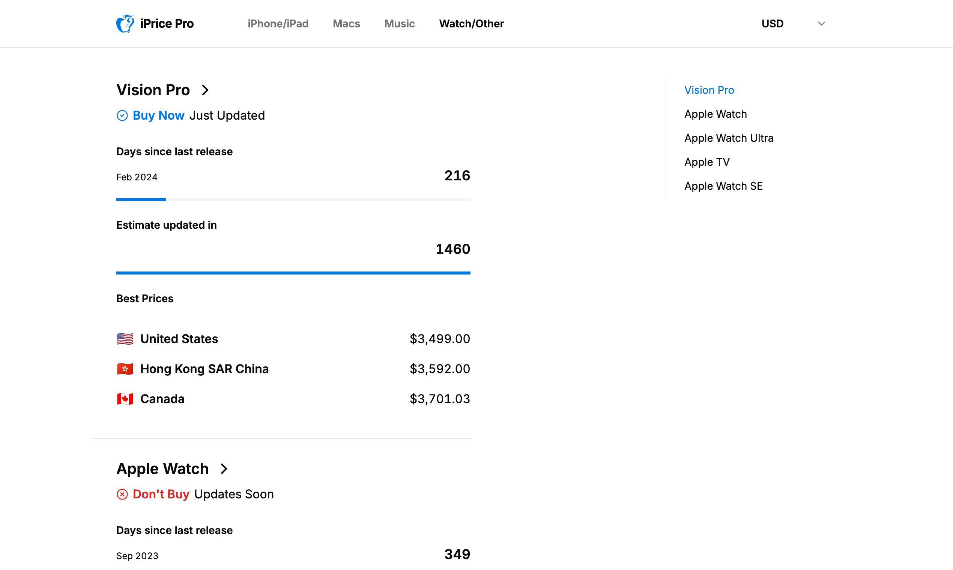Click the 349 days value
The image size is (953, 570).
457,554
